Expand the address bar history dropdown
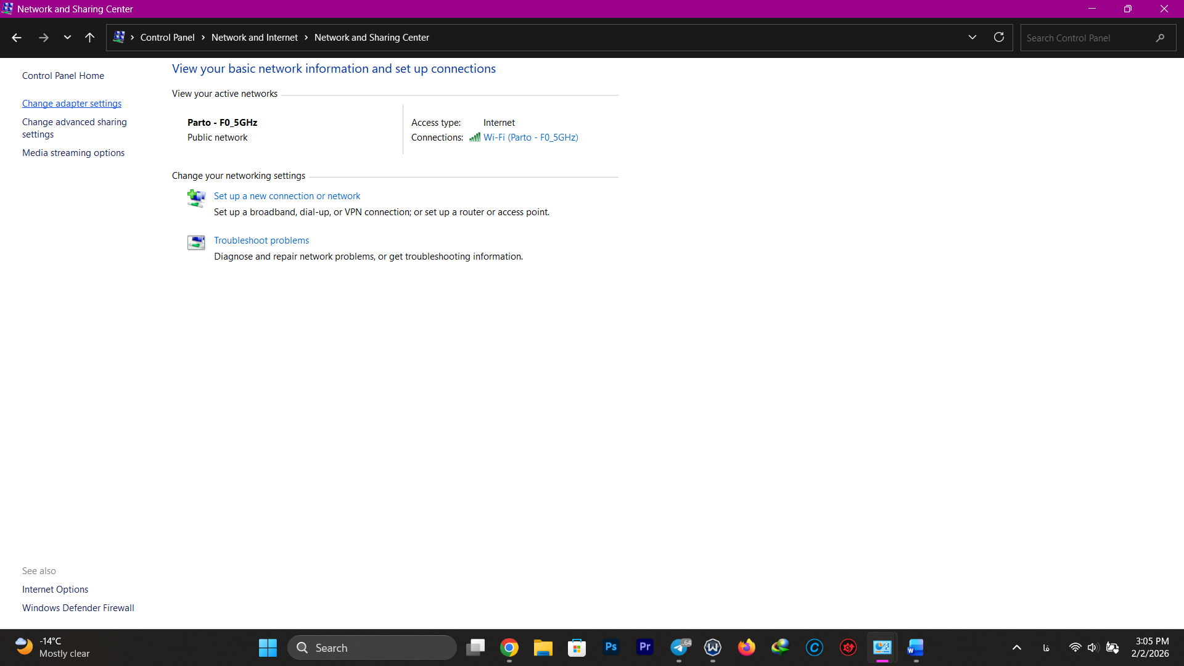 (972, 38)
